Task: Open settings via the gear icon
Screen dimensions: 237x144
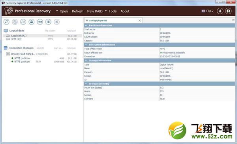Action: click(x=228, y=11)
